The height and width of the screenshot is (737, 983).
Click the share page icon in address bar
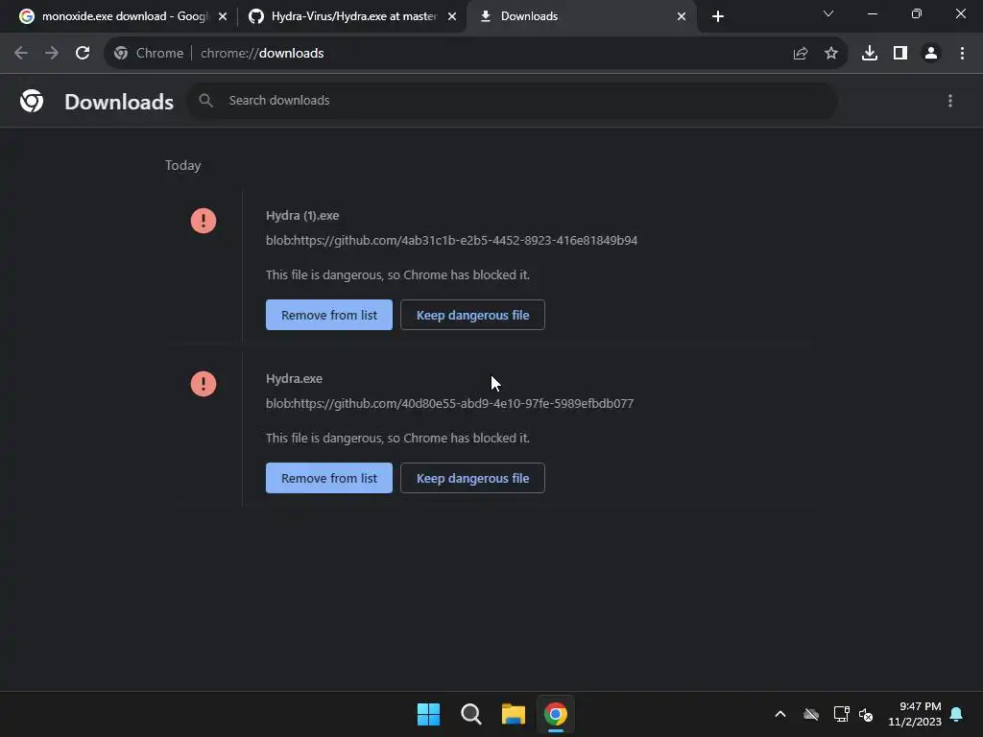pos(800,54)
